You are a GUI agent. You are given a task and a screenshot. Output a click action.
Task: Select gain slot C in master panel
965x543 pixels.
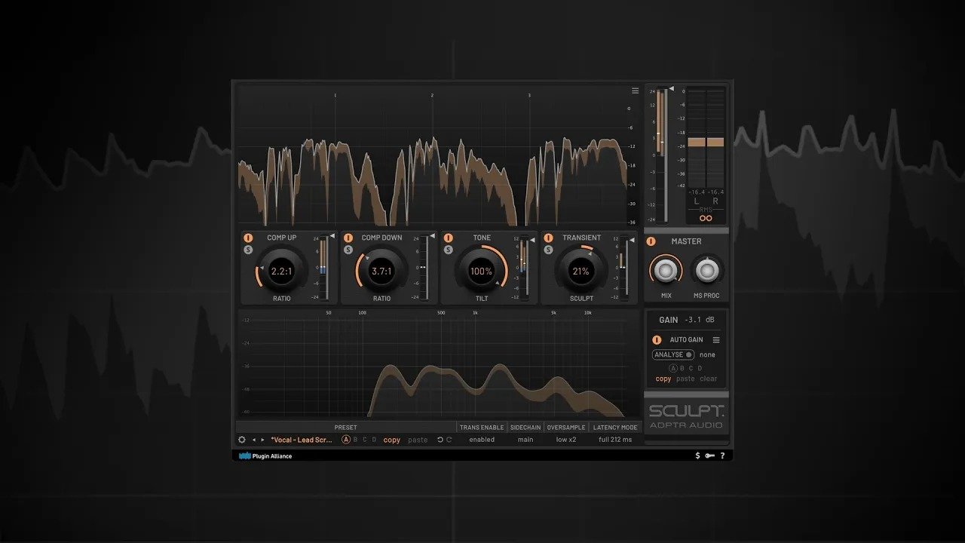pos(691,368)
